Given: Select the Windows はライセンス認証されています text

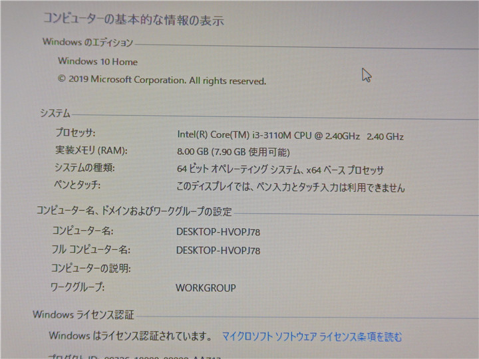Looking at the screenshot, I should click(130, 336).
